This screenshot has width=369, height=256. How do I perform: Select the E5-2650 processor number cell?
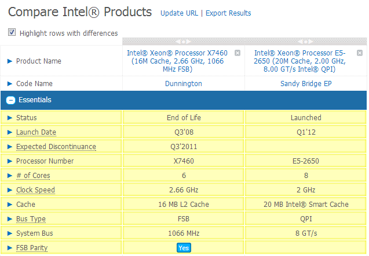pyautogui.click(x=306, y=161)
